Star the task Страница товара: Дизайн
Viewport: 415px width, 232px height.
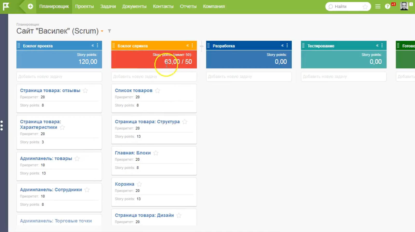[179, 215]
